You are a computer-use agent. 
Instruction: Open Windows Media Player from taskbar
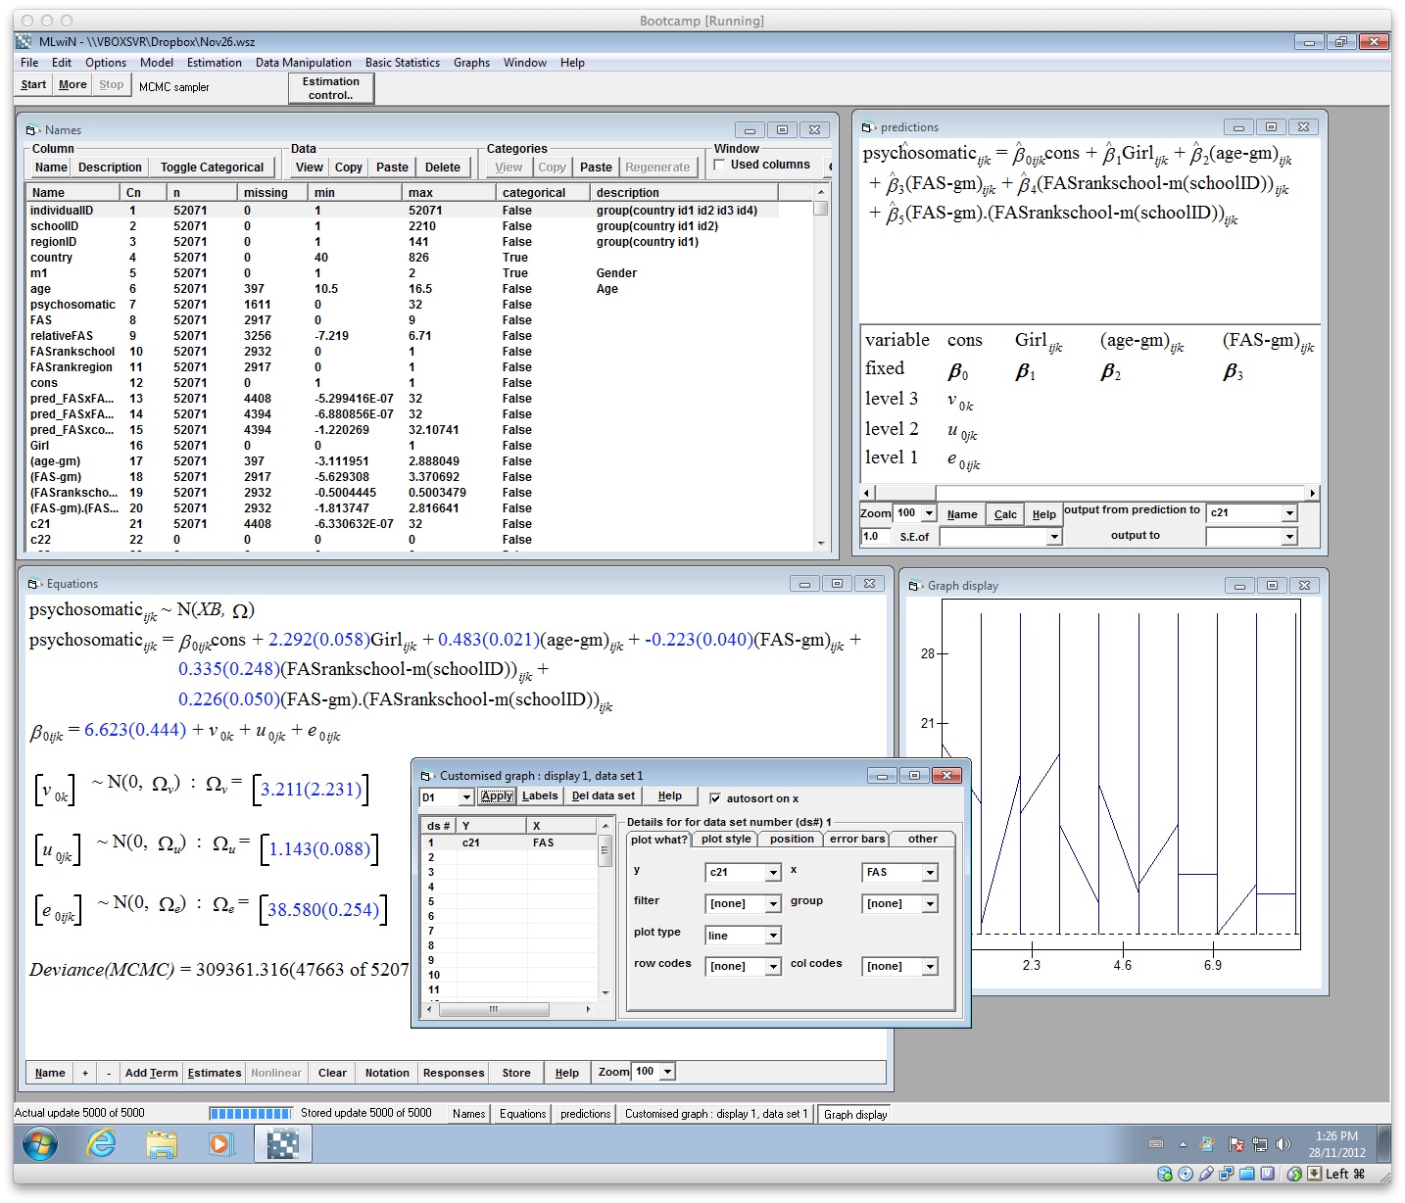click(220, 1143)
